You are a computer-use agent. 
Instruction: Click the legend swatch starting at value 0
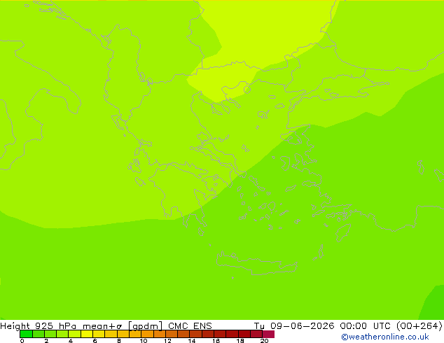pyautogui.click(x=26, y=334)
